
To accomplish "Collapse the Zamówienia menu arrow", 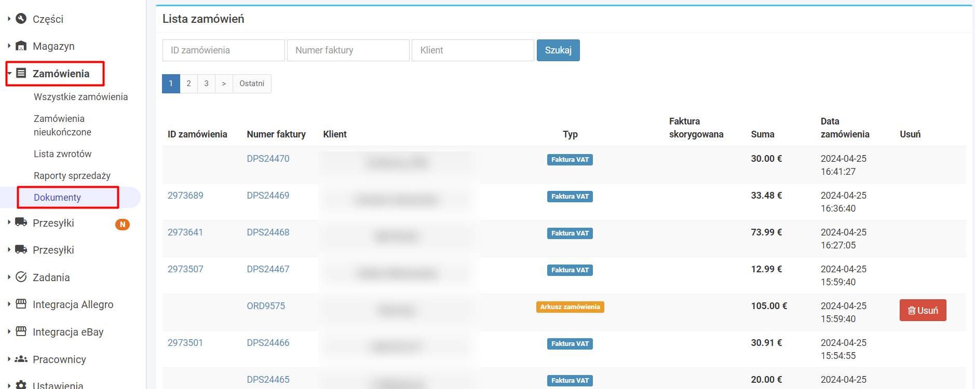I will [x=9, y=73].
